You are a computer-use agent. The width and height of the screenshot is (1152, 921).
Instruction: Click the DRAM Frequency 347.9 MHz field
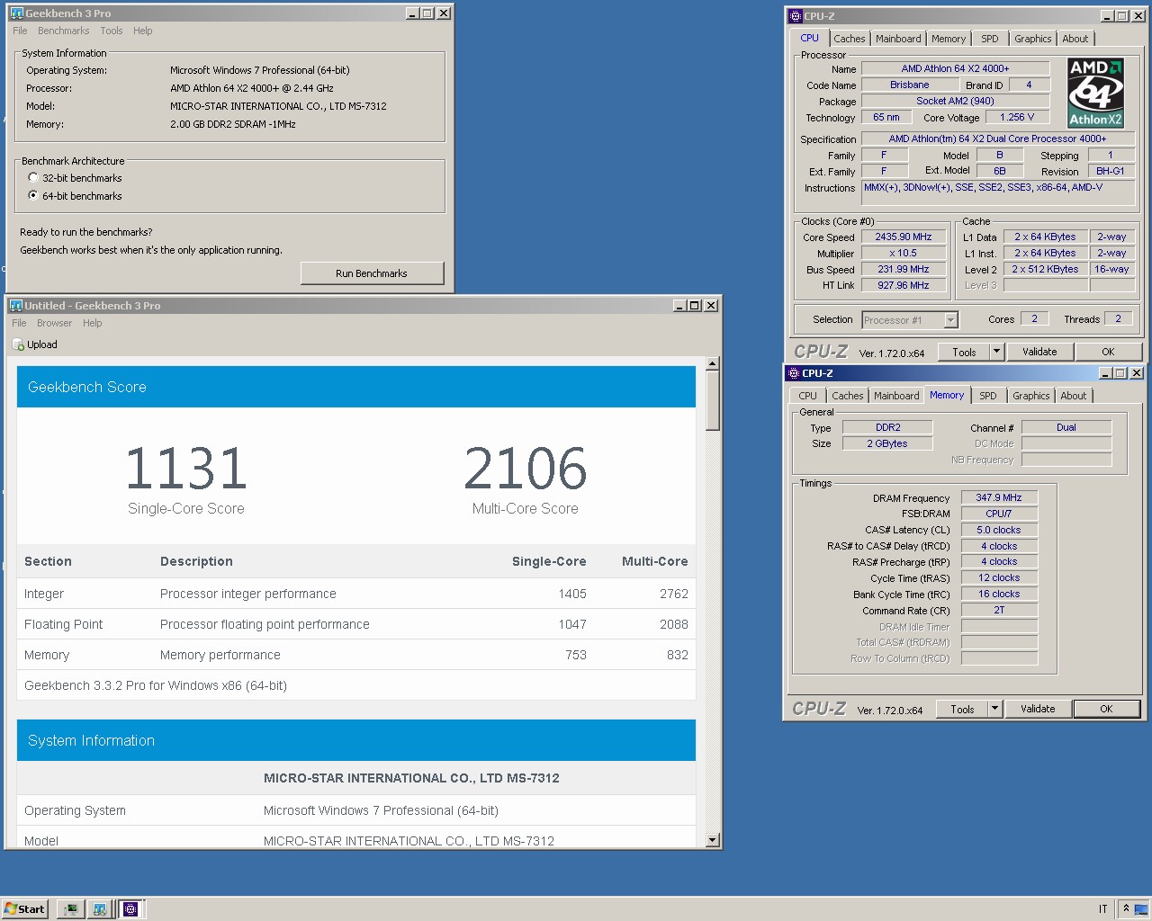pos(999,497)
